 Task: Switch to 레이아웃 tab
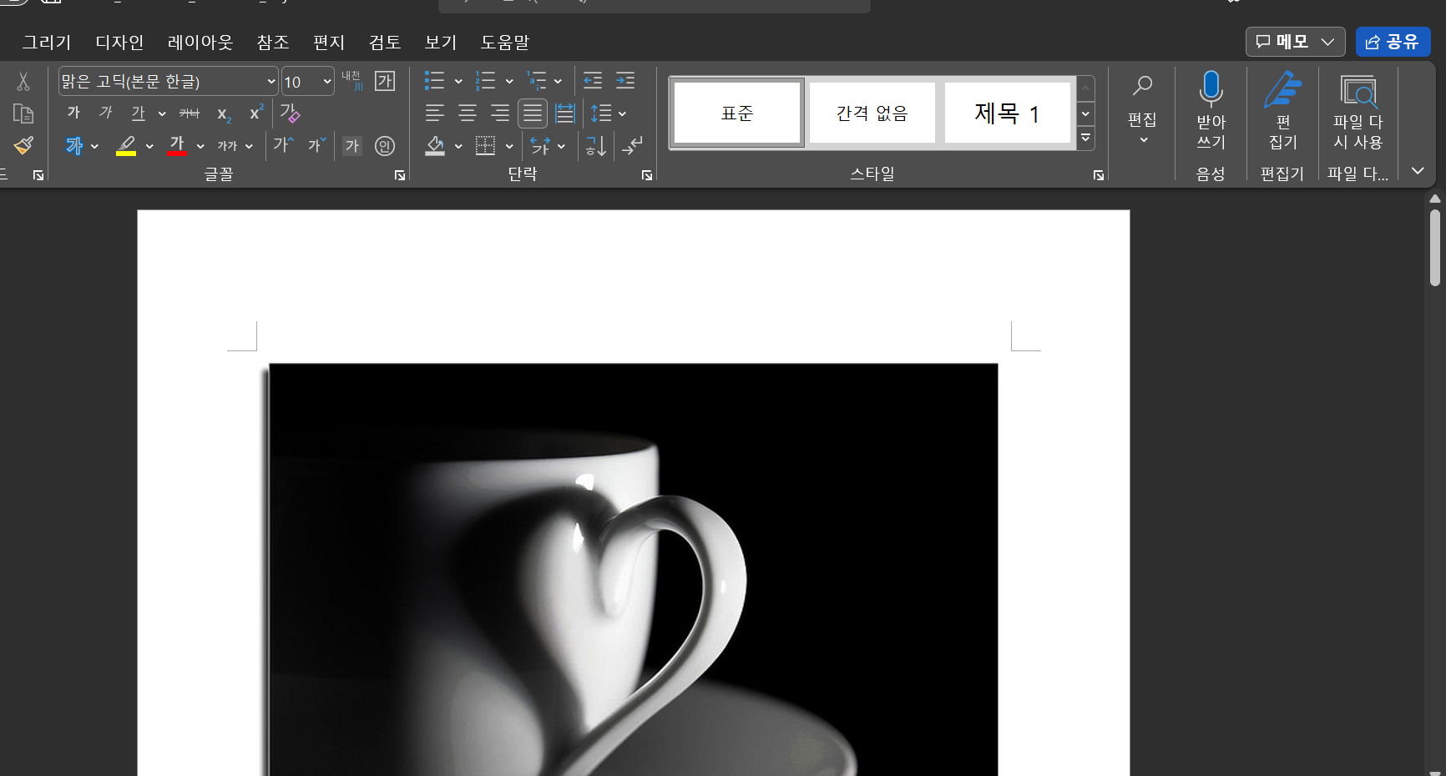pos(200,43)
